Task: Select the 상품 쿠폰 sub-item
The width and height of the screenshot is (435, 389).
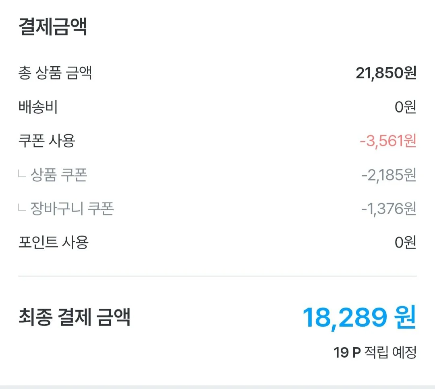Action: click(59, 175)
